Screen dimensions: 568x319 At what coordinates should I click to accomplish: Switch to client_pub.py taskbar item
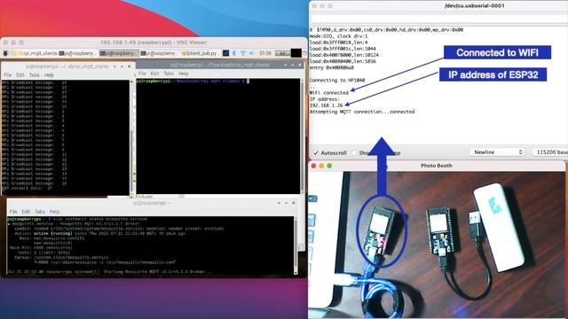(200, 53)
